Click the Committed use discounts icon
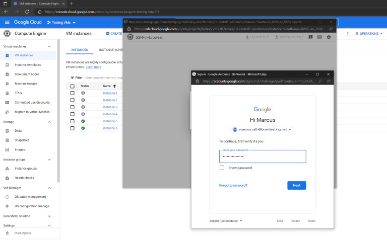Image resolution: width=387 pixels, height=240 pixels. [7, 103]
